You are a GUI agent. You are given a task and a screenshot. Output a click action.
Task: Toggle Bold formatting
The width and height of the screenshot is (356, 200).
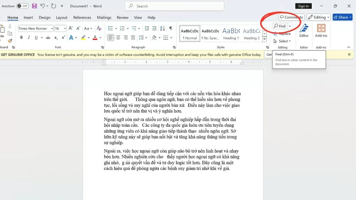pyautogui.click(x=21, y=38)
